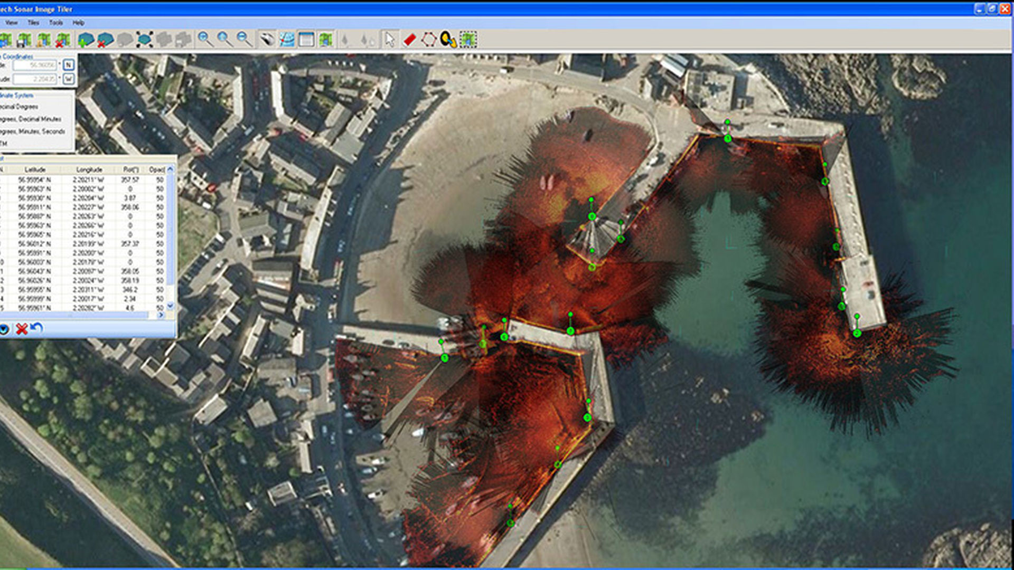Open the Tiles menu
The width and height of the screenshot is (1014, 570).
pyautogui.click(x=33, y=23)
